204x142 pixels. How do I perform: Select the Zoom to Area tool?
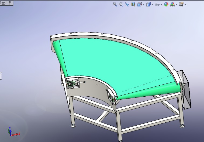click(x=121, y=4)
